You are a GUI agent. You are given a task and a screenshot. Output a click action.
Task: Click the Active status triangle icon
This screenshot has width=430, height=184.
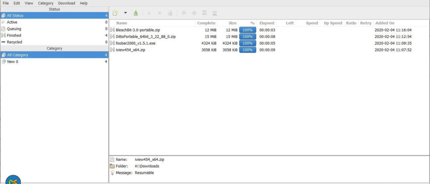pyautogui.click(x=4, y=22)
